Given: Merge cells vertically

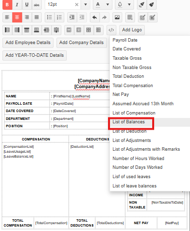Looking at the screenshot, I should pyautogui.click(x=79, y=30).
